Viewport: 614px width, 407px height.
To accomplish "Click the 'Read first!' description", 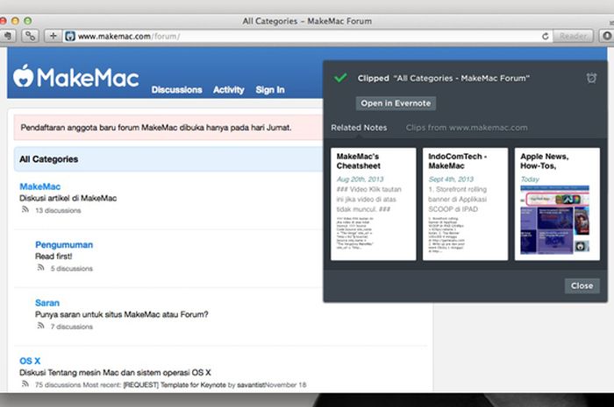I will click(54, 256).
